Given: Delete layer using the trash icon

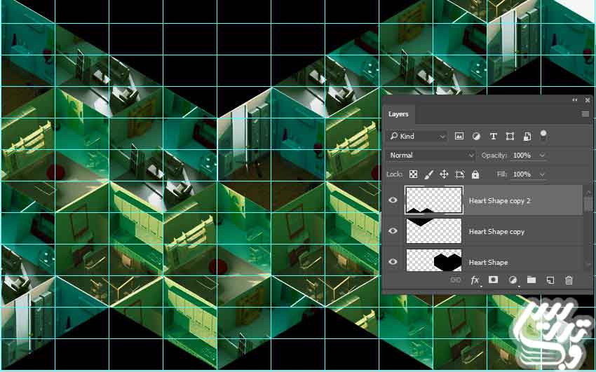Looking at the screenshot, I should point(569,280).
